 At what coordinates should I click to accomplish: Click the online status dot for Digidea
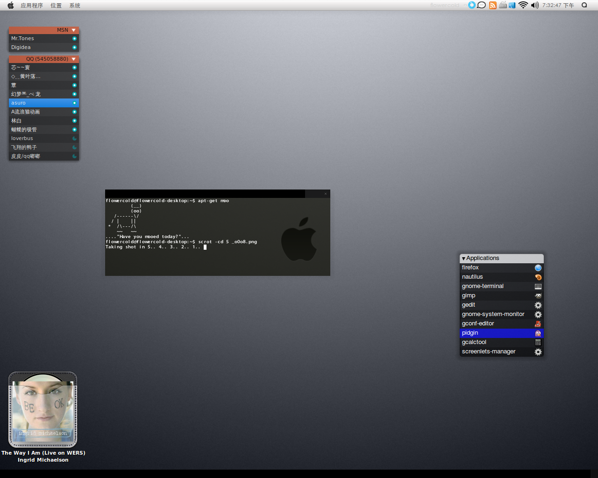pos(74,48)
